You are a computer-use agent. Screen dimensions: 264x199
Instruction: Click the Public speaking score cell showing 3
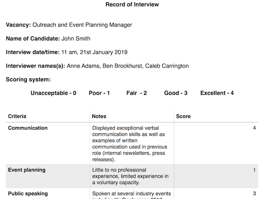[x=254, y=194]
